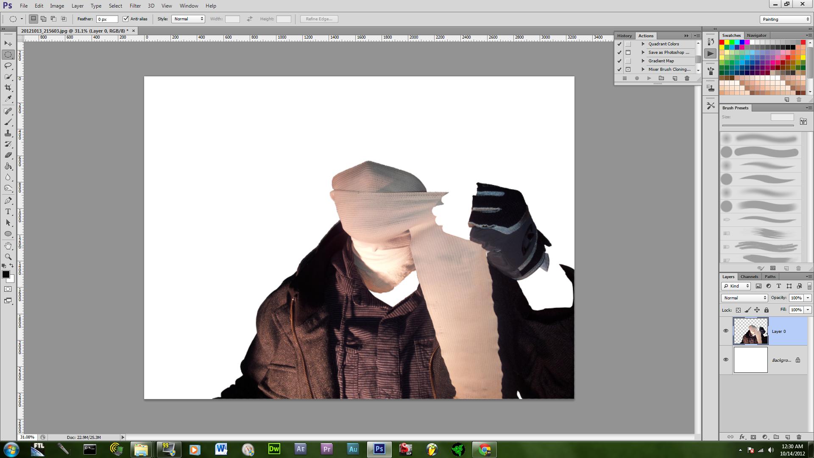Delete layer using Layers panel trash icon

coord(799,437)
